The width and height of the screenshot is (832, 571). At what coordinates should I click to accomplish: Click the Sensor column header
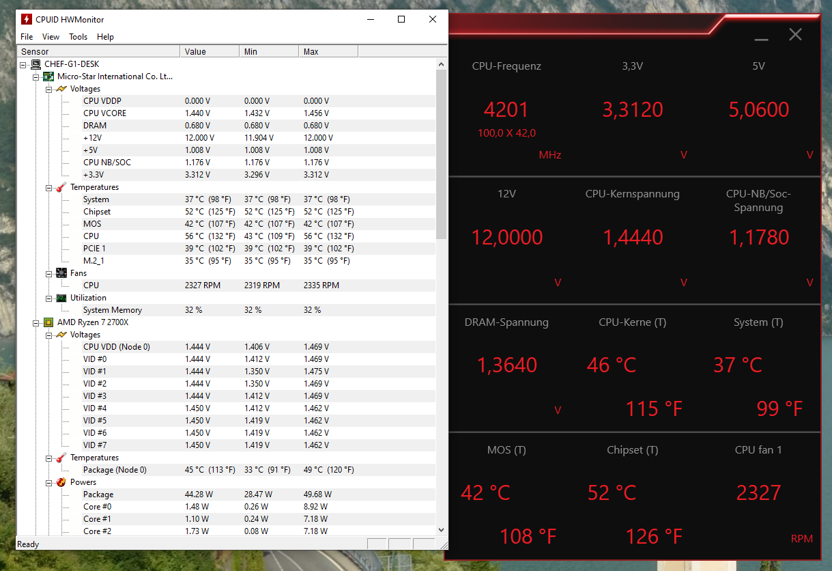(x=99, y=52)
